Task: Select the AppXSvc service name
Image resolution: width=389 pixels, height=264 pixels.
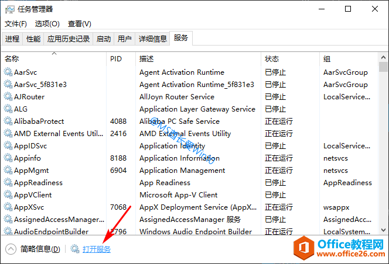Action: (x=29, y=207)
